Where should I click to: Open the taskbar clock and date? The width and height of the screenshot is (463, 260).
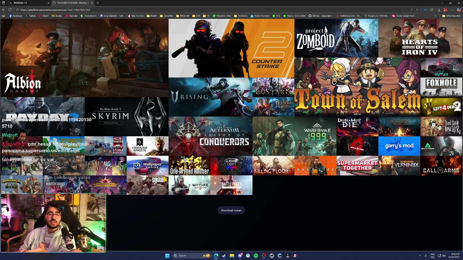pyautogui.click(x=454, y=256)
